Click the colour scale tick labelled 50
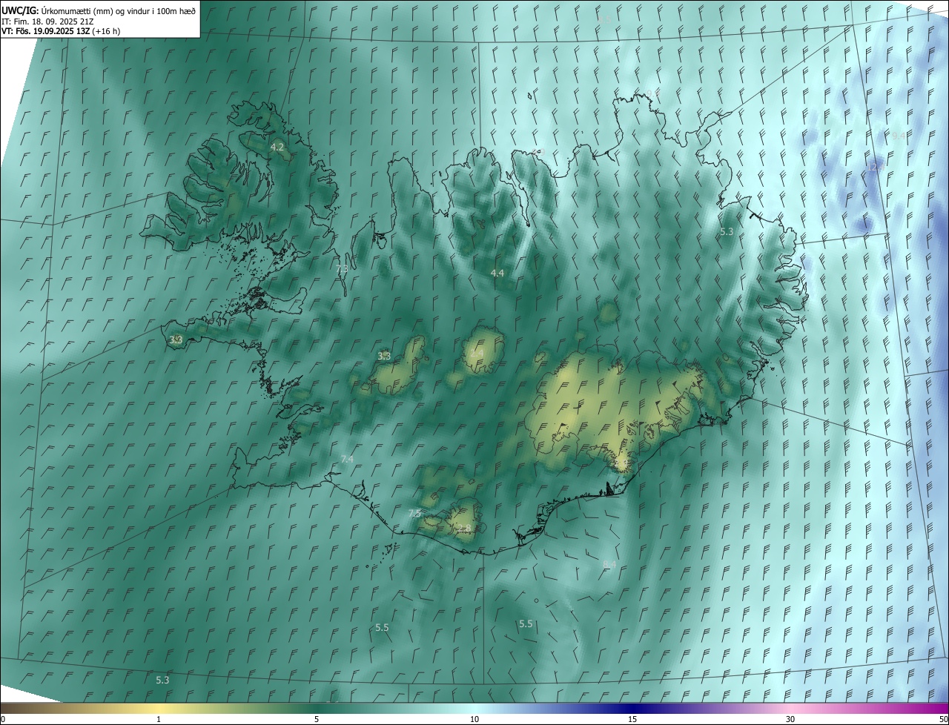The image size is (949, 725). 943,719
